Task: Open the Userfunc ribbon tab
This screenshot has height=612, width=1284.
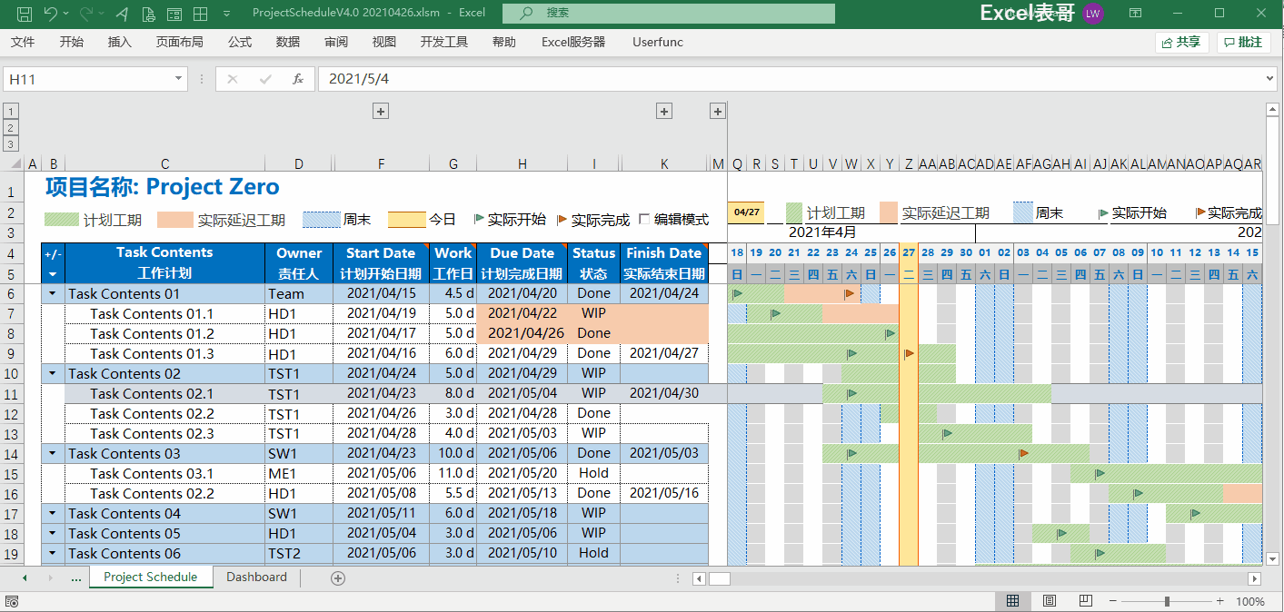Action: [658, 42]
